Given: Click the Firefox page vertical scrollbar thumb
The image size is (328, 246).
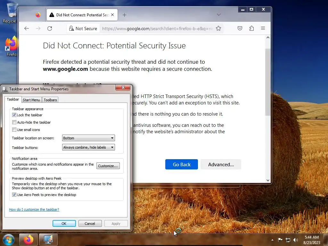Looking at the screenshot, I should click(x=268, y=82).
